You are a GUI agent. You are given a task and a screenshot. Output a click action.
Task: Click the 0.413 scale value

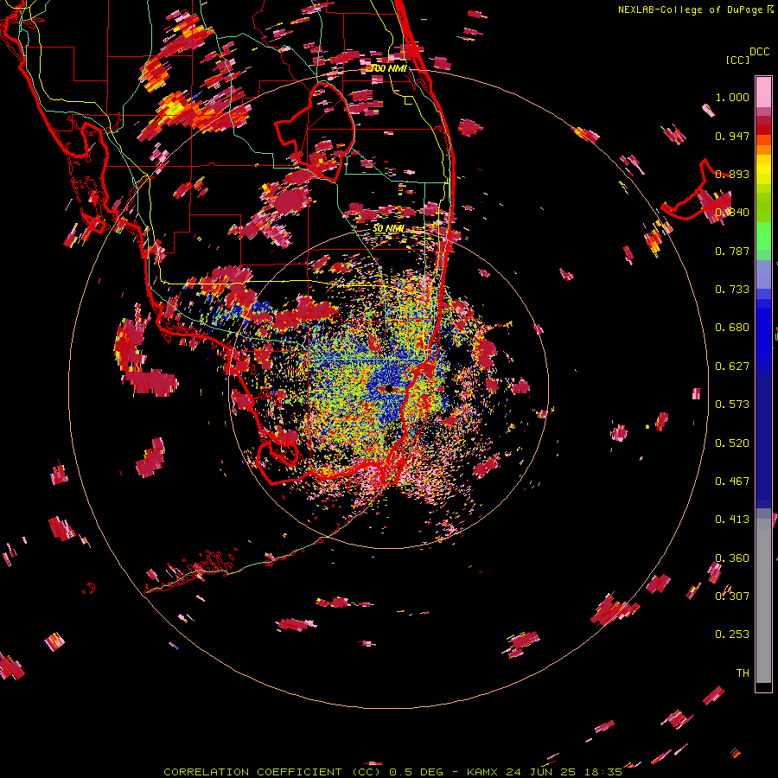point(732,520)
